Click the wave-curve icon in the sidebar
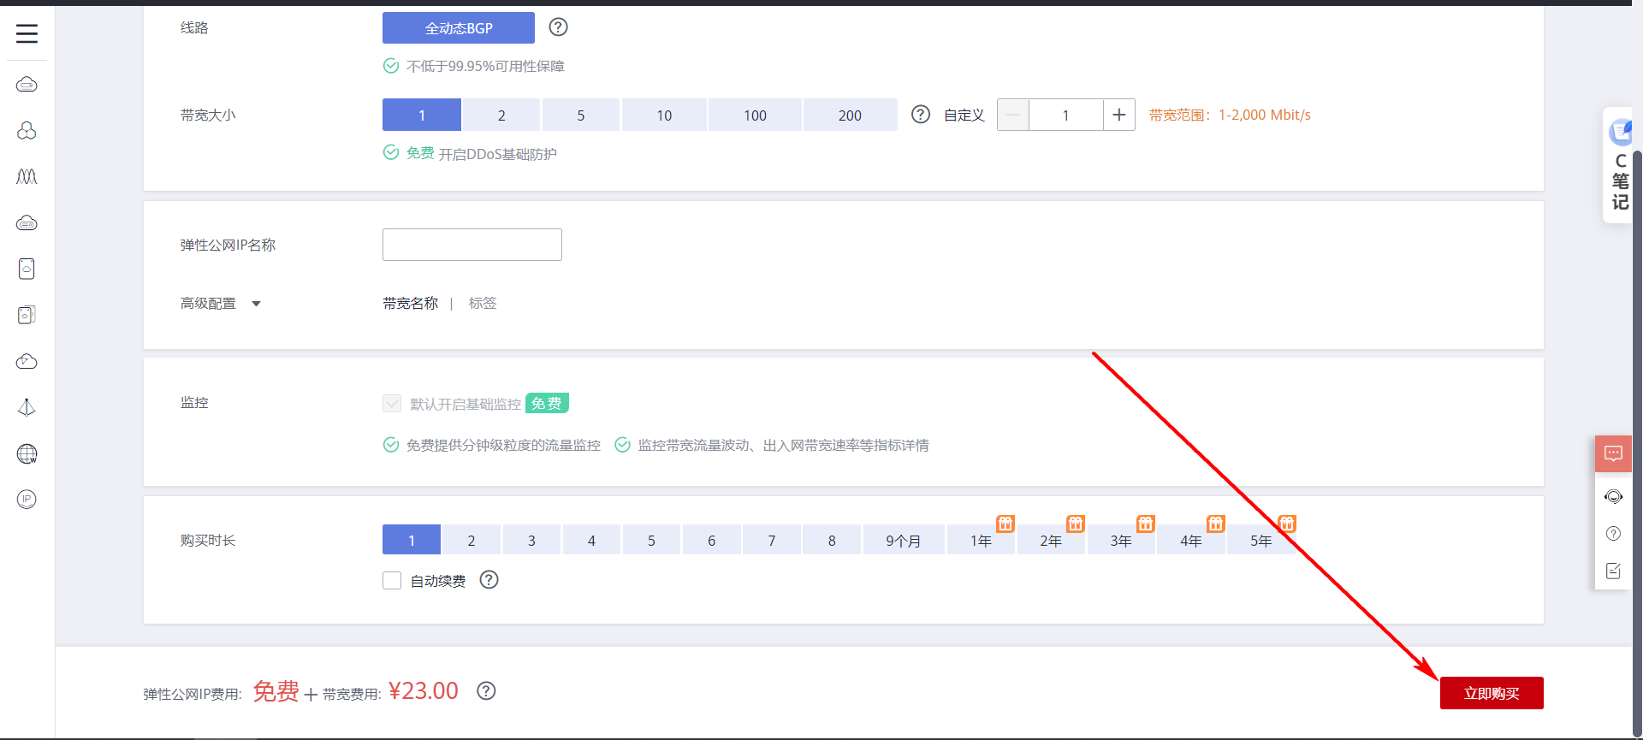The width and height of the screenshot is (1643, 740). (x=27, y=176)
